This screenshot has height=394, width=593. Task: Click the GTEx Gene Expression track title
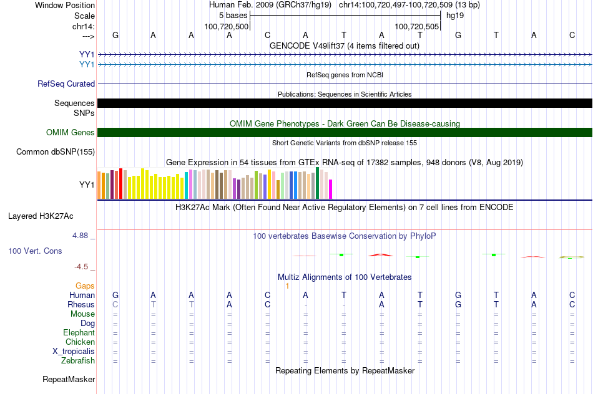[x=345, y=163]
